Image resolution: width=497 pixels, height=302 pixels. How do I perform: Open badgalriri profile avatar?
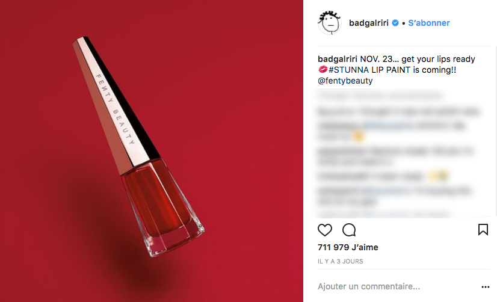click(x=330, y=23)
